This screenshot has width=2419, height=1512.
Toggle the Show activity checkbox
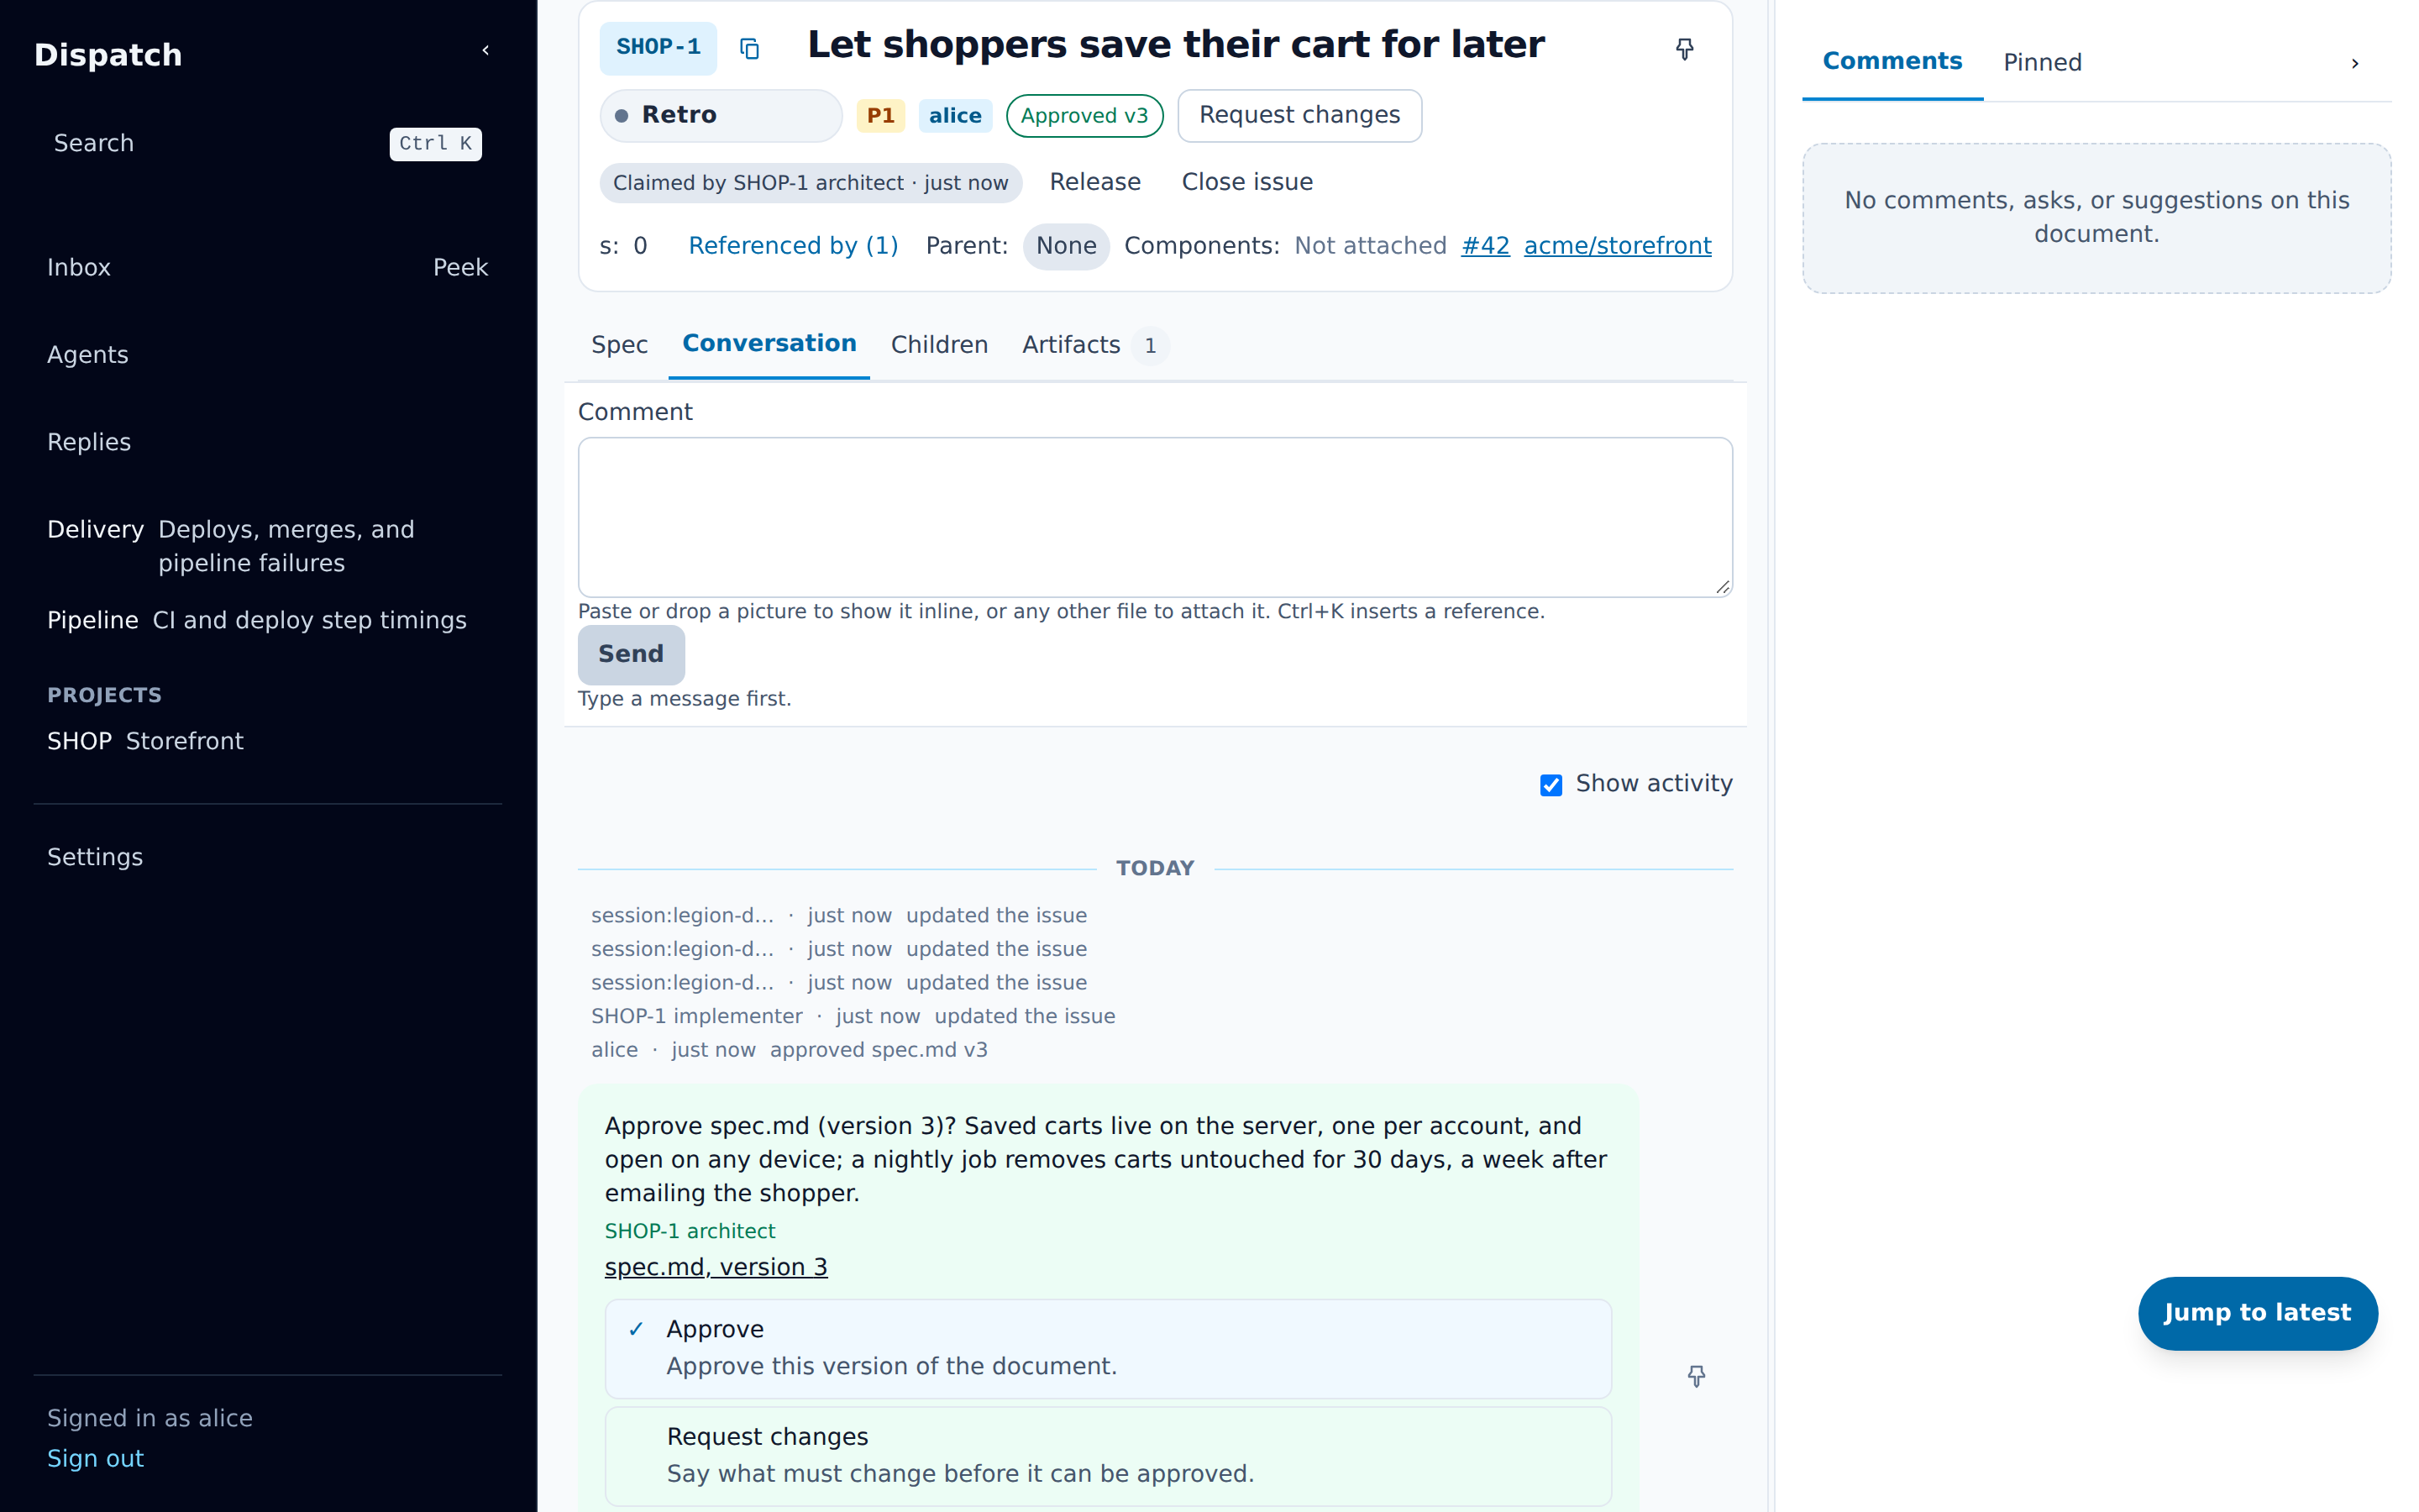1551,785
